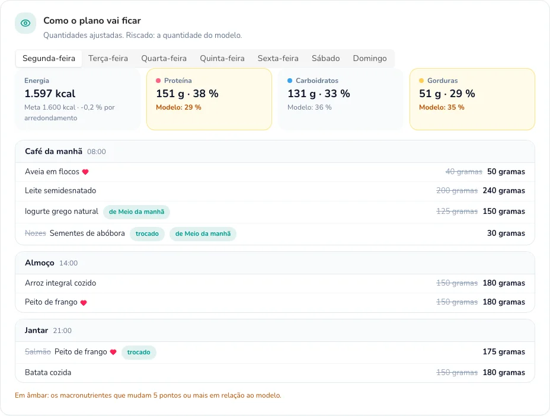Click the Gorduras '51 g · 29 %' value

[447, 94]
